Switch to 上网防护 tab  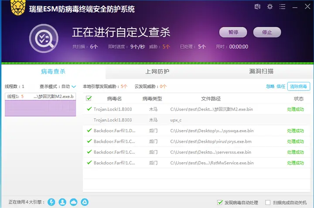pos(157,71)
